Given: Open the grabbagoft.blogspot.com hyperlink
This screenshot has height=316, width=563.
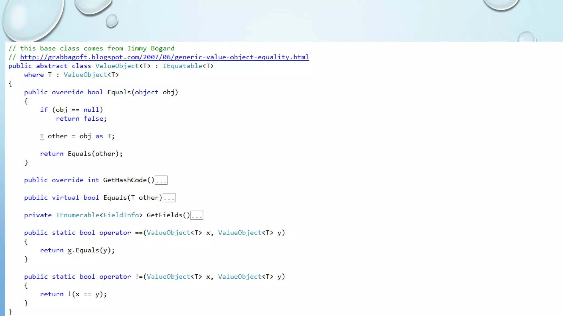Looking at the screenshot, I should 164,57.
